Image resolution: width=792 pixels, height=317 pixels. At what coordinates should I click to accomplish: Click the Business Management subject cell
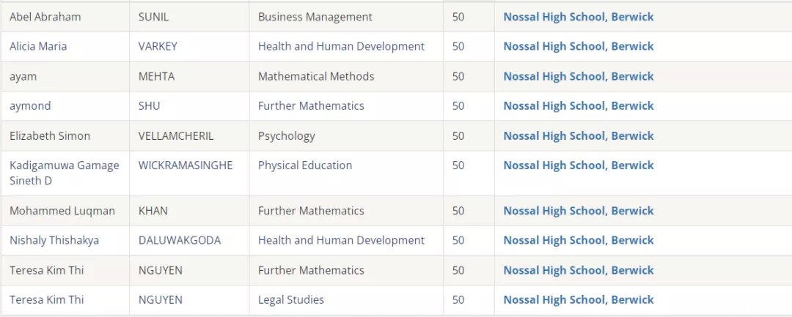pos(346,17)
